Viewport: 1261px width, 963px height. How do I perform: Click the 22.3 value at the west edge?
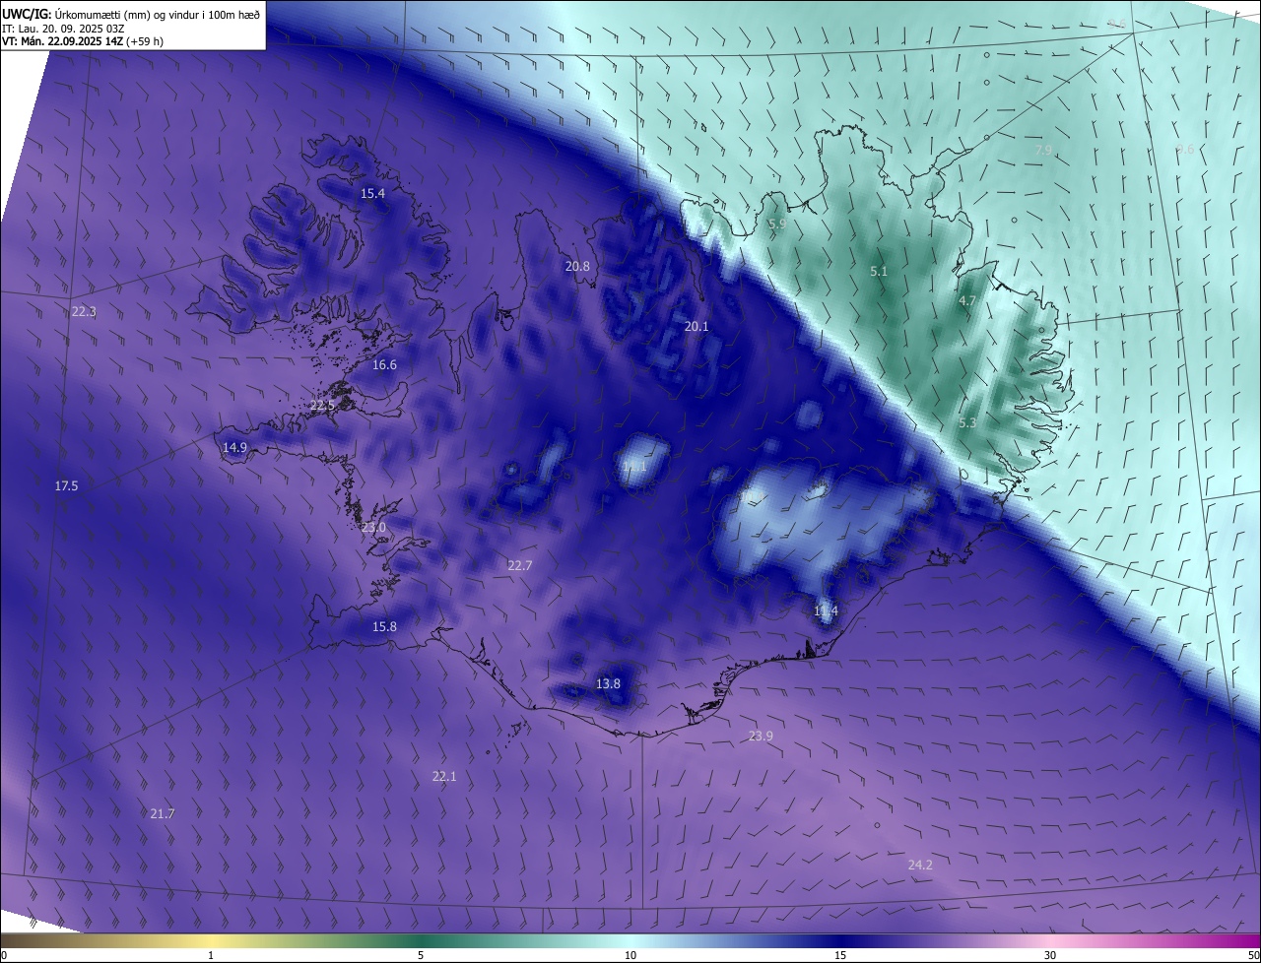point(84,312)
